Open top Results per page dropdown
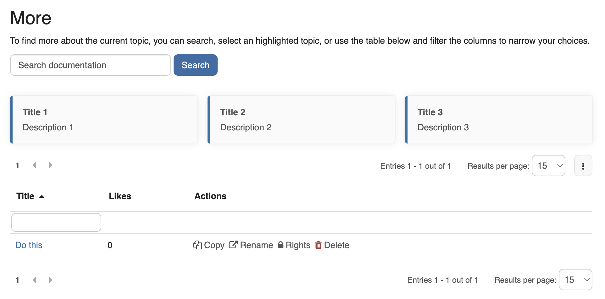605x299 pixels. [548, 166]
